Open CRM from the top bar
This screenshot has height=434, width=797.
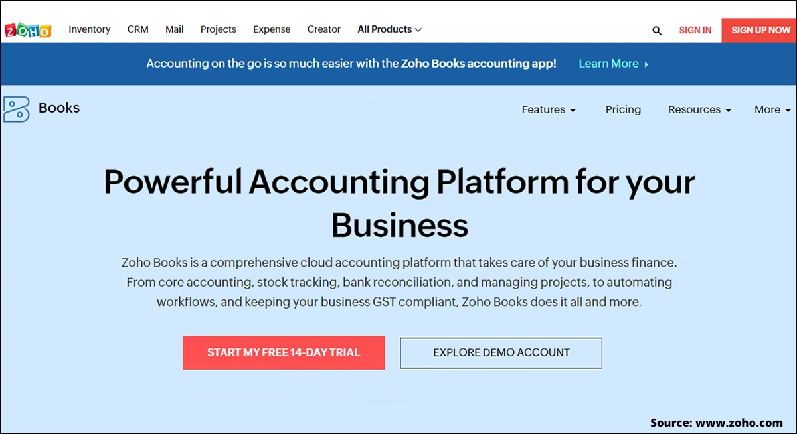(138, 29)
